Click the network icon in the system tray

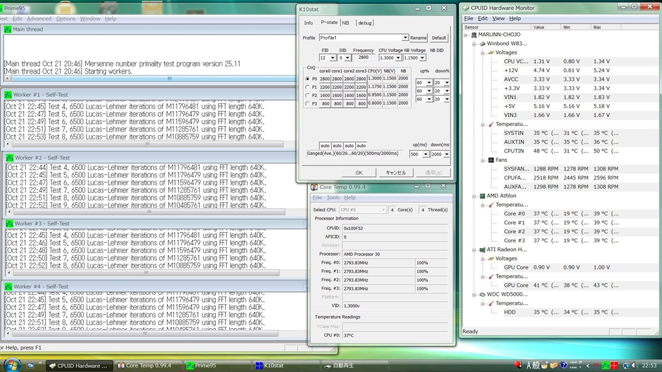pyautogui.click(x=626, y=366)
